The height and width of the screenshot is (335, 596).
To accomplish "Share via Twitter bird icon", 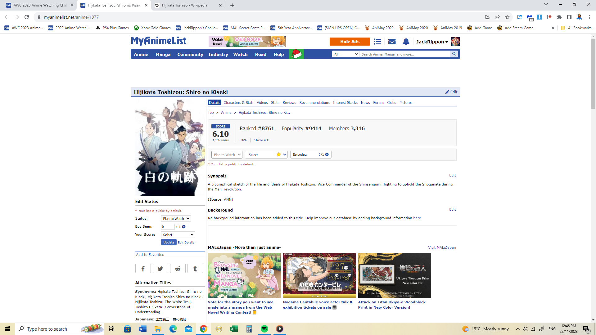I will pos(160,269).
